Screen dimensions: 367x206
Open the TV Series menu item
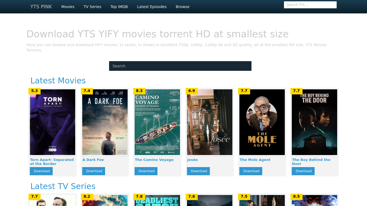click(92, 7)
